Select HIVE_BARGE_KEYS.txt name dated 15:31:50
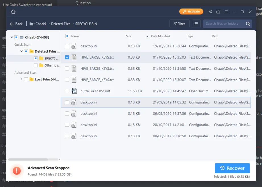This screenshot has width=262, height=187. coord(97,68)
